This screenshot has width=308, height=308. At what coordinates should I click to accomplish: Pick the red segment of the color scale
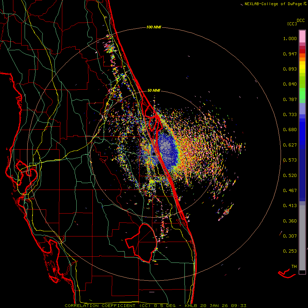tap(302, 51)
